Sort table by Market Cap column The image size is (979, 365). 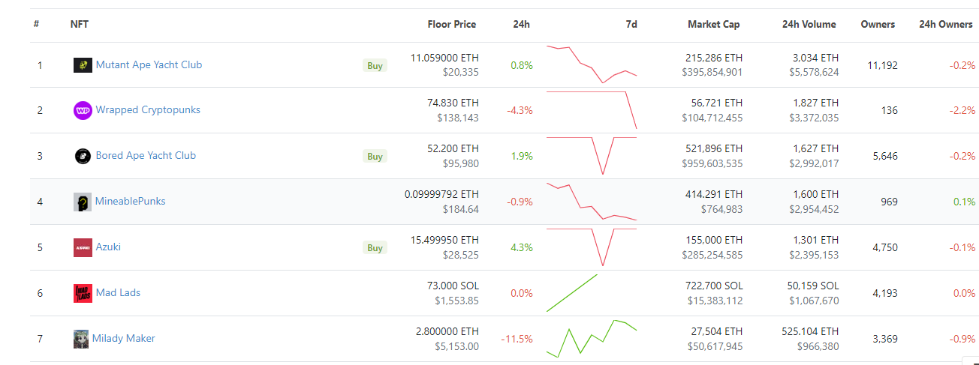click(713, 24)
